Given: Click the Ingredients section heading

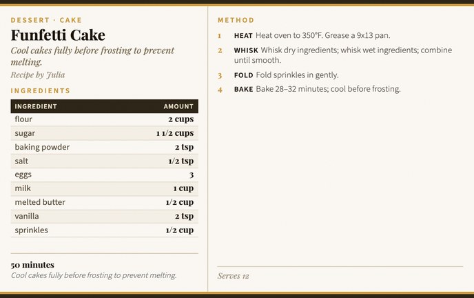Looking at the screenshot, I should [41, 90].
